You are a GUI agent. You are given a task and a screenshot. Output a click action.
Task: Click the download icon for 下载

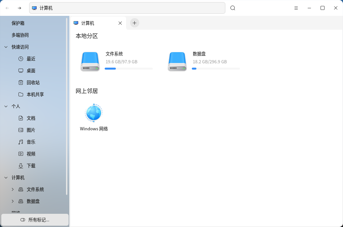(21, 166)
